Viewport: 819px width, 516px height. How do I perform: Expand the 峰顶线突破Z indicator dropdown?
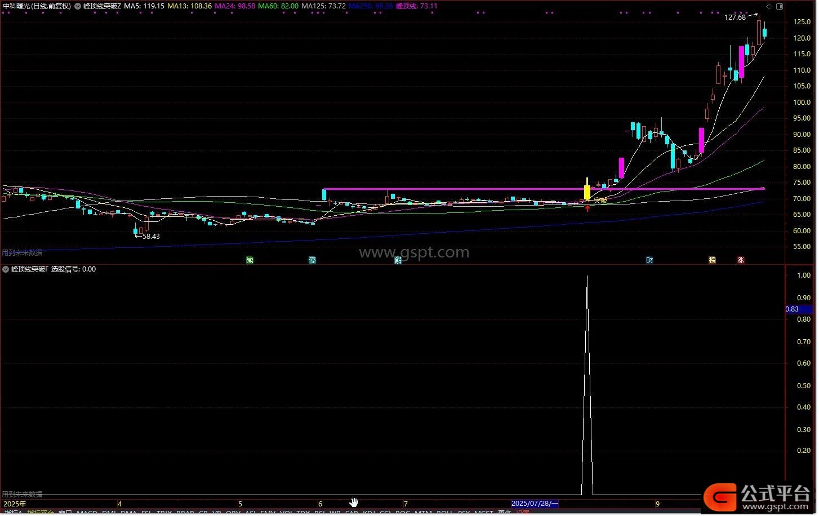point(78,6)
